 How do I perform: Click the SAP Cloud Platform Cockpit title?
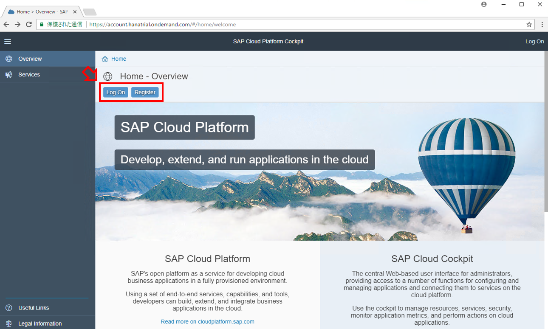[268, 42]
